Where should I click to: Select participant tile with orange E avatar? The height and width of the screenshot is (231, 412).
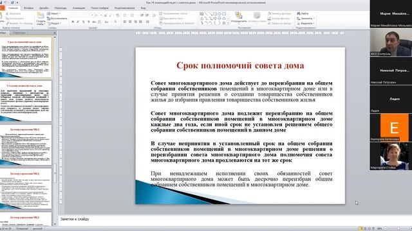click(391, 128)
